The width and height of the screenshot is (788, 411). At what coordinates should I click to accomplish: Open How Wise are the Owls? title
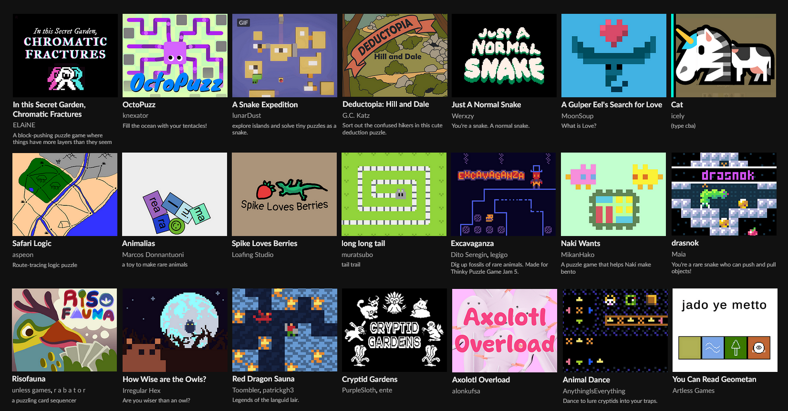pyautogui.click(x=165, y=379)
